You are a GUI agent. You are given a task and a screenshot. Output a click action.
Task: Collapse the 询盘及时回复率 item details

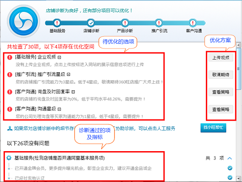[73, 92]
